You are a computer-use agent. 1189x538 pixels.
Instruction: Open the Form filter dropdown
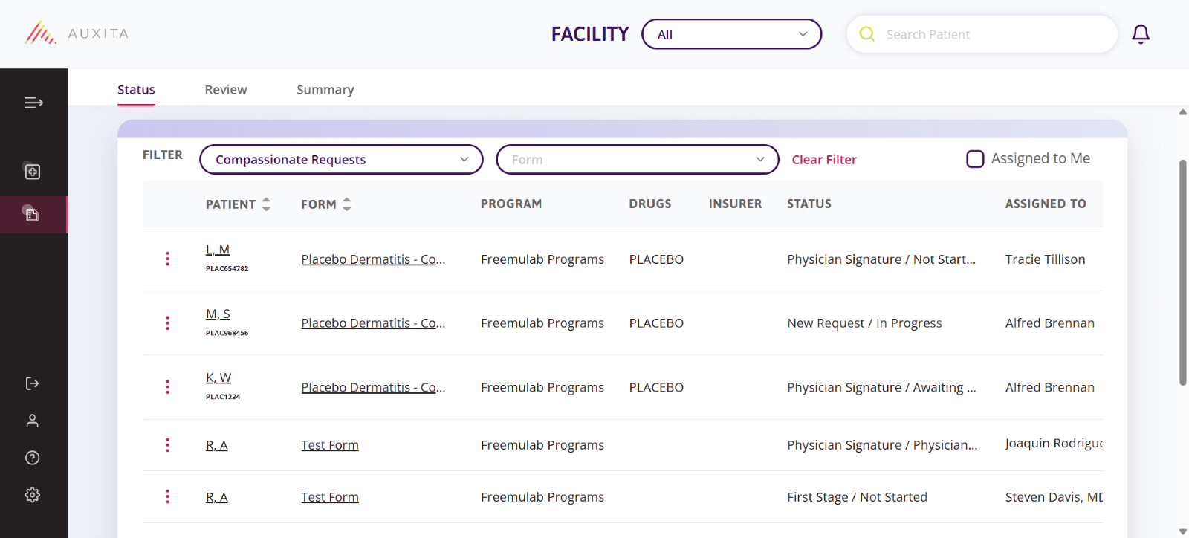click(x=638, y=160)
